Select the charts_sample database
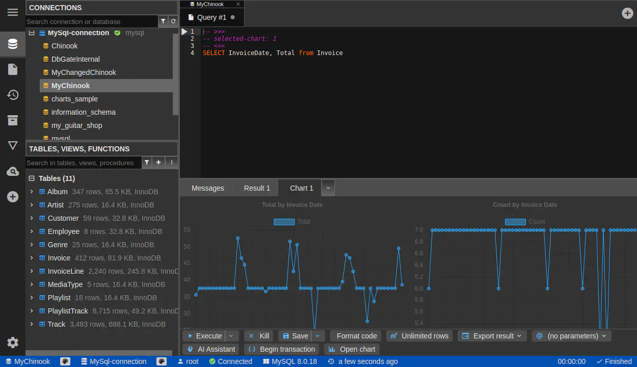 [x=74, y=99]
